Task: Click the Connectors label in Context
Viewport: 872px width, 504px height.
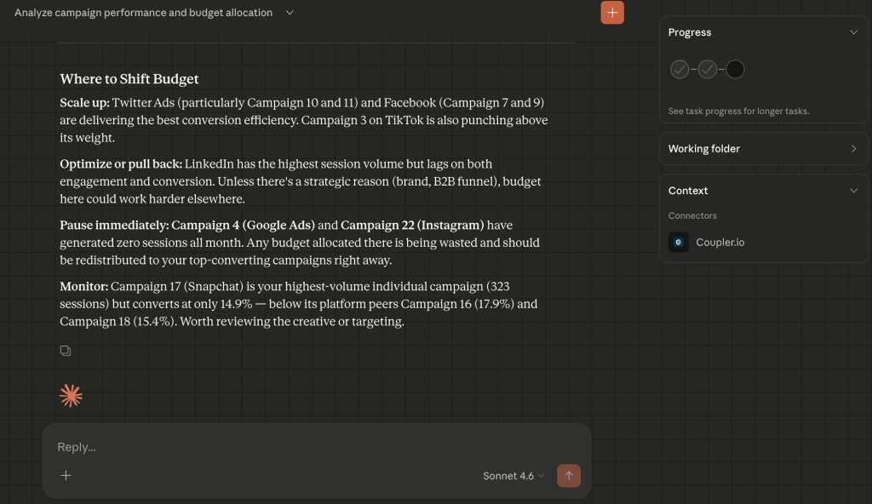Action: coord(695,215)
